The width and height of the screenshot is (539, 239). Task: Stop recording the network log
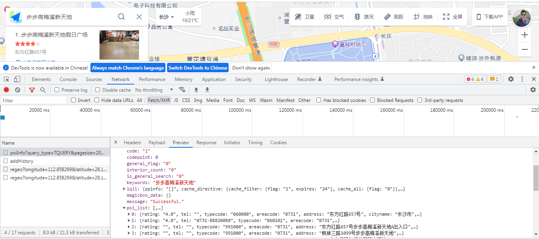(x=6, y=90)
